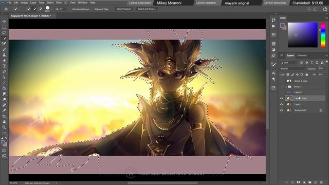Click the Select and Mask button

point(146,9)
